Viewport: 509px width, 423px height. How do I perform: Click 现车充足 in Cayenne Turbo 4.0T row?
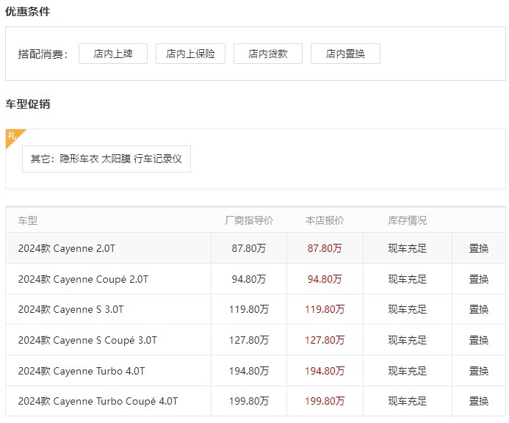408,371
